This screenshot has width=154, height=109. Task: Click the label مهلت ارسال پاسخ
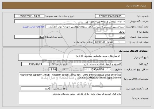click(x=139, y=42)
